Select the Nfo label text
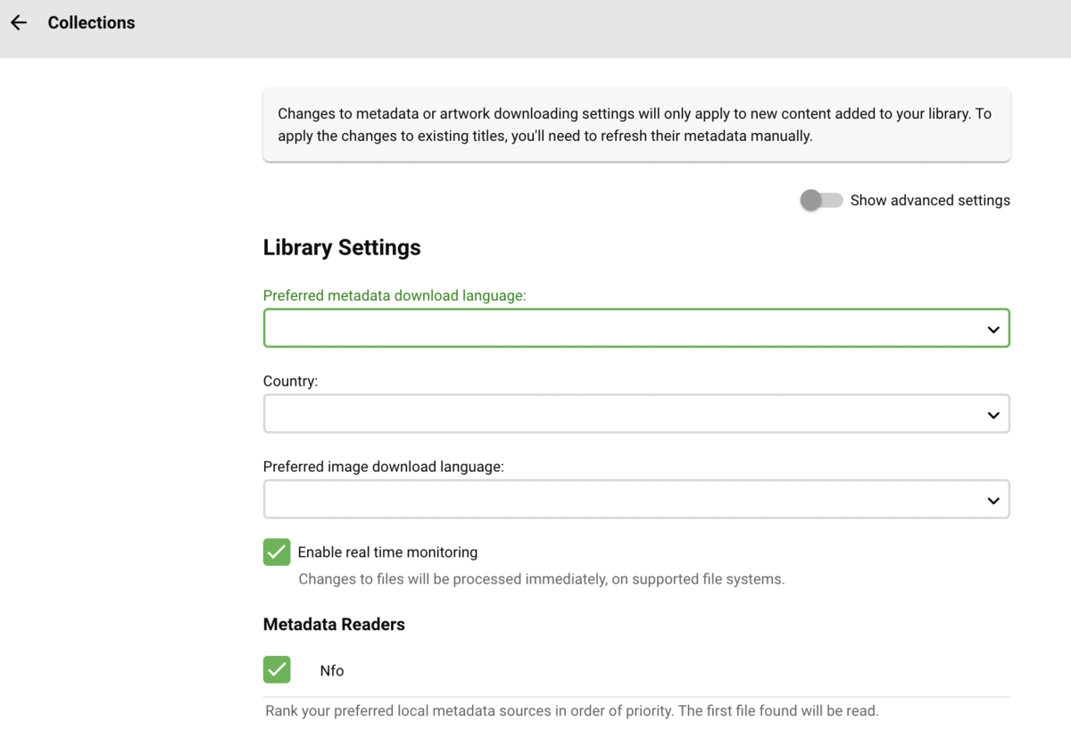Image resolution: width=1071 pixels, height=738 pixels. pyautogui.click(x=332, y=671)
